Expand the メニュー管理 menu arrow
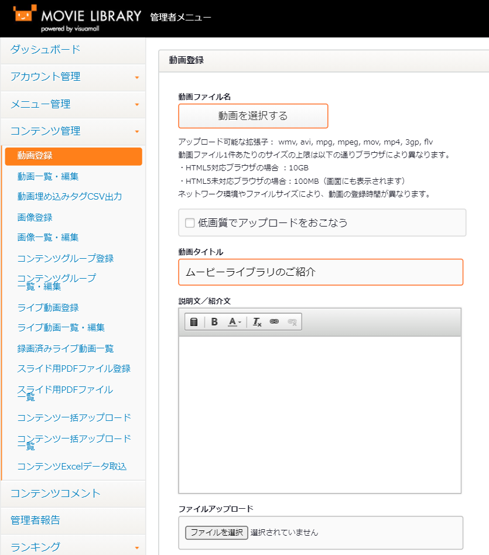 137,105
